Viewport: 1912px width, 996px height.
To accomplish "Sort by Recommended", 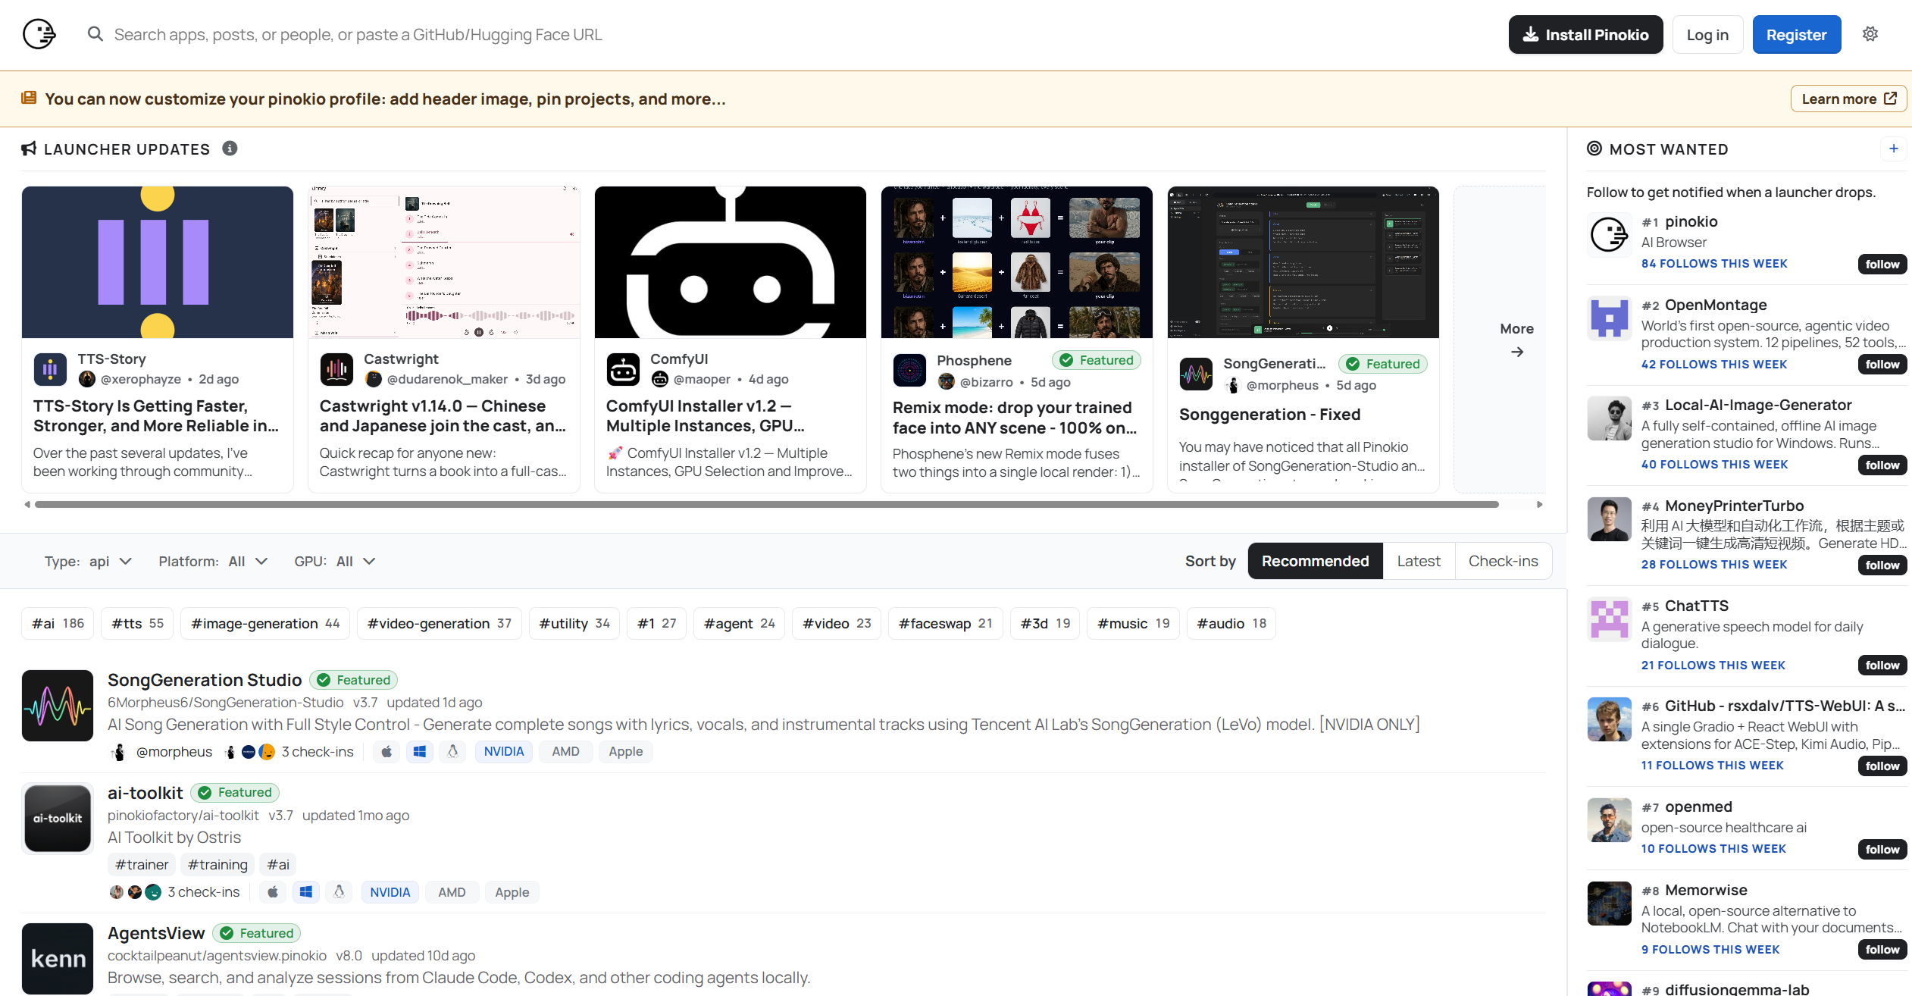I will click(x=1316, y=561).
